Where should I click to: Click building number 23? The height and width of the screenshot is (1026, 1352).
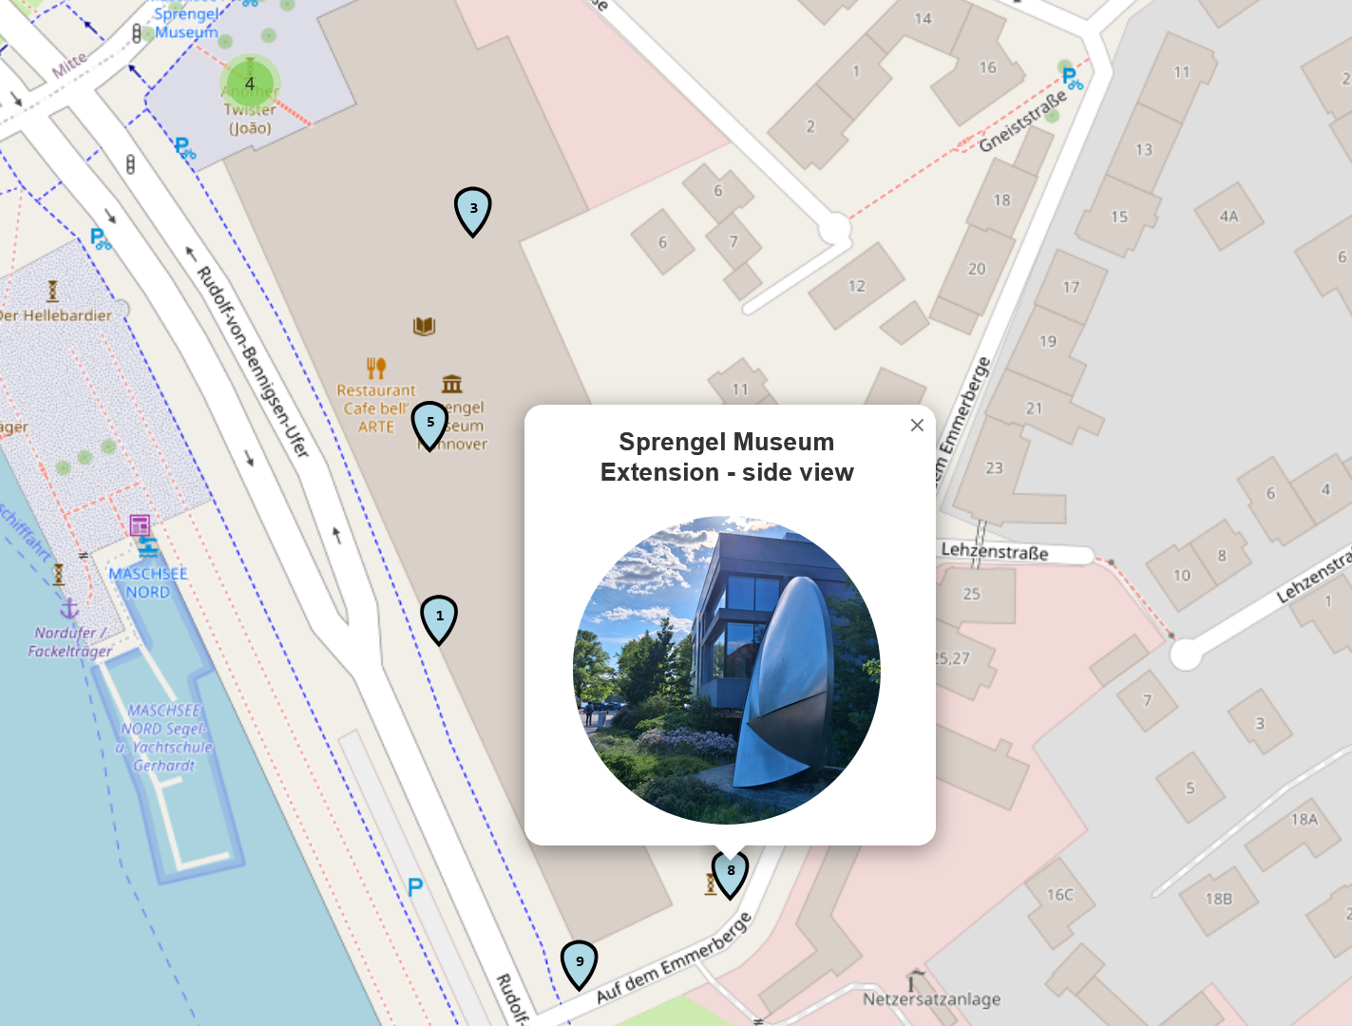(994, 468)
